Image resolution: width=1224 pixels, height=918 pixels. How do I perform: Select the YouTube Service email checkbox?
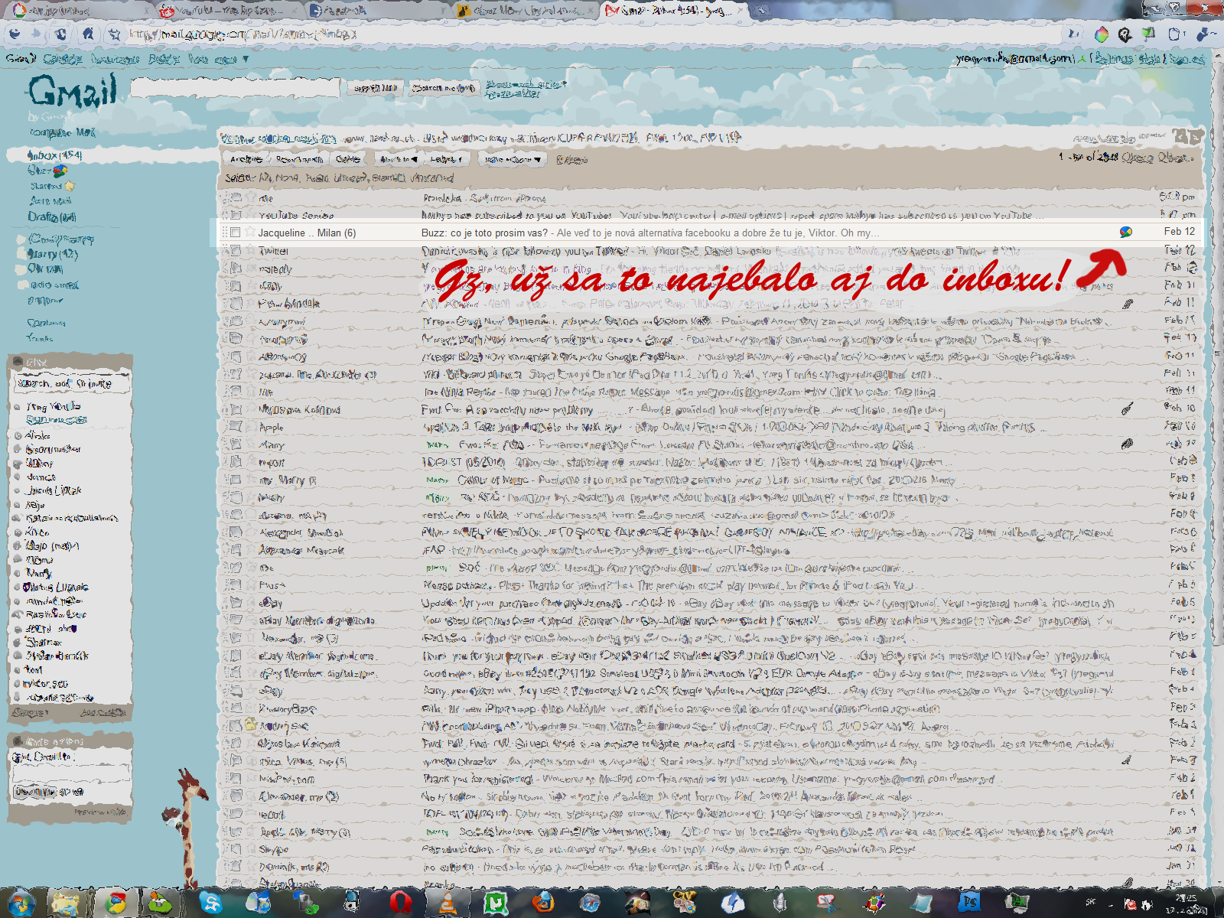tap(236, 215)
